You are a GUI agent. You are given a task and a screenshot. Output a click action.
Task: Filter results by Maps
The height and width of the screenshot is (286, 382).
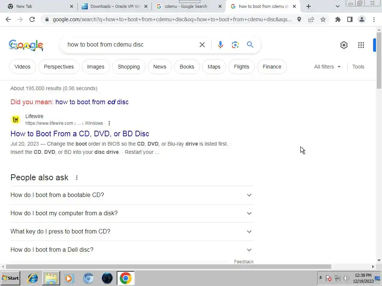[x=214, y=67]
